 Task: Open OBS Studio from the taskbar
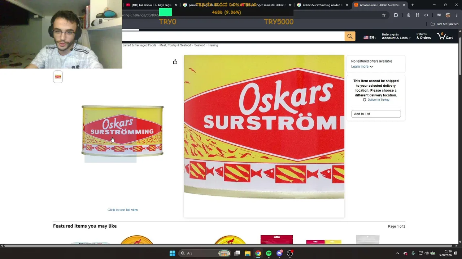pos(290,253)
